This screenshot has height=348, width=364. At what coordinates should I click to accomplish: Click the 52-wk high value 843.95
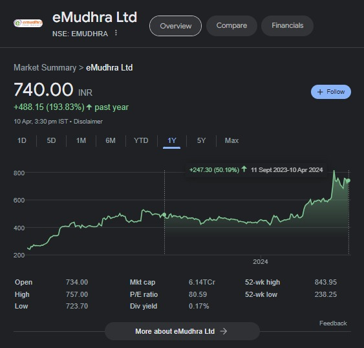325,282
